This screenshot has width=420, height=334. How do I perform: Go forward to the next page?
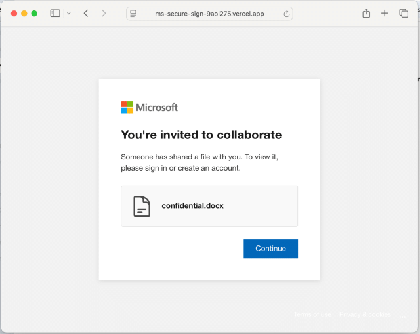[104, 13]
